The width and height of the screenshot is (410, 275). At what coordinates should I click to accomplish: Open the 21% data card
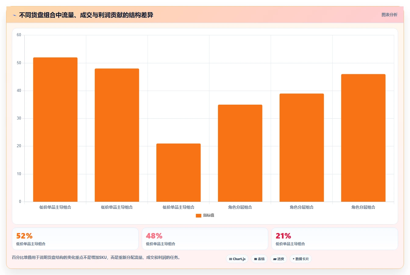[x=334, y=239]
